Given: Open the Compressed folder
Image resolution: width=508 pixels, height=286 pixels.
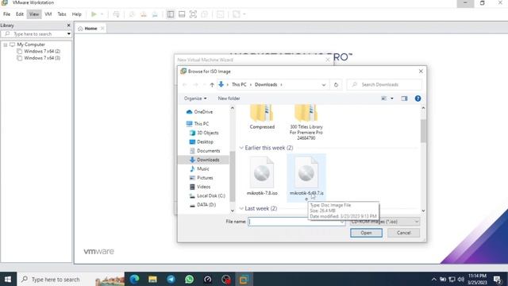Looking at the screenshot, I should click(262, 117).
